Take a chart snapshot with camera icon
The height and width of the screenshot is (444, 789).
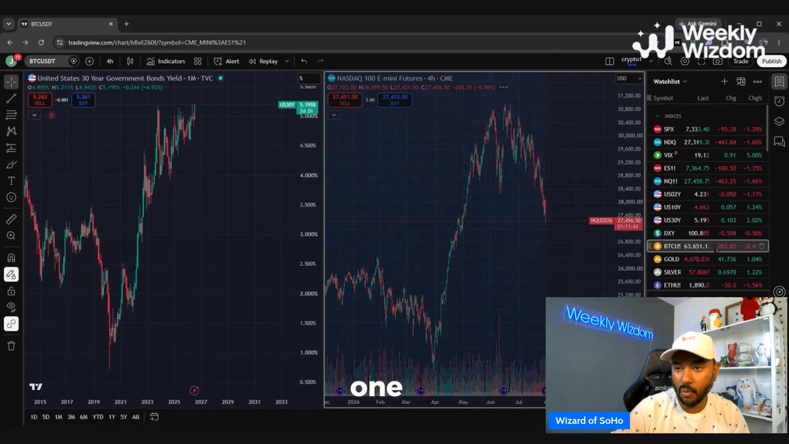tap(717, 61)
